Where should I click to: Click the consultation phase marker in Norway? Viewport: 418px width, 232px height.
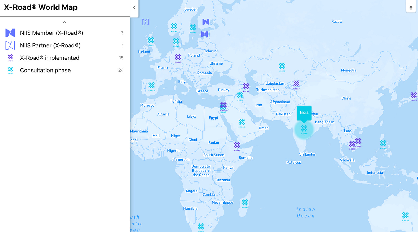[x=174, y=27]
